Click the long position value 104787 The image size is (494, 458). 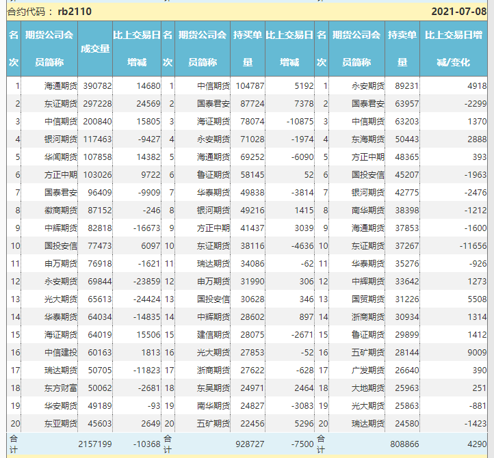250,86
